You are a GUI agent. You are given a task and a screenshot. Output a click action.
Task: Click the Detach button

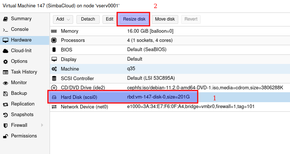pos(88,19)
